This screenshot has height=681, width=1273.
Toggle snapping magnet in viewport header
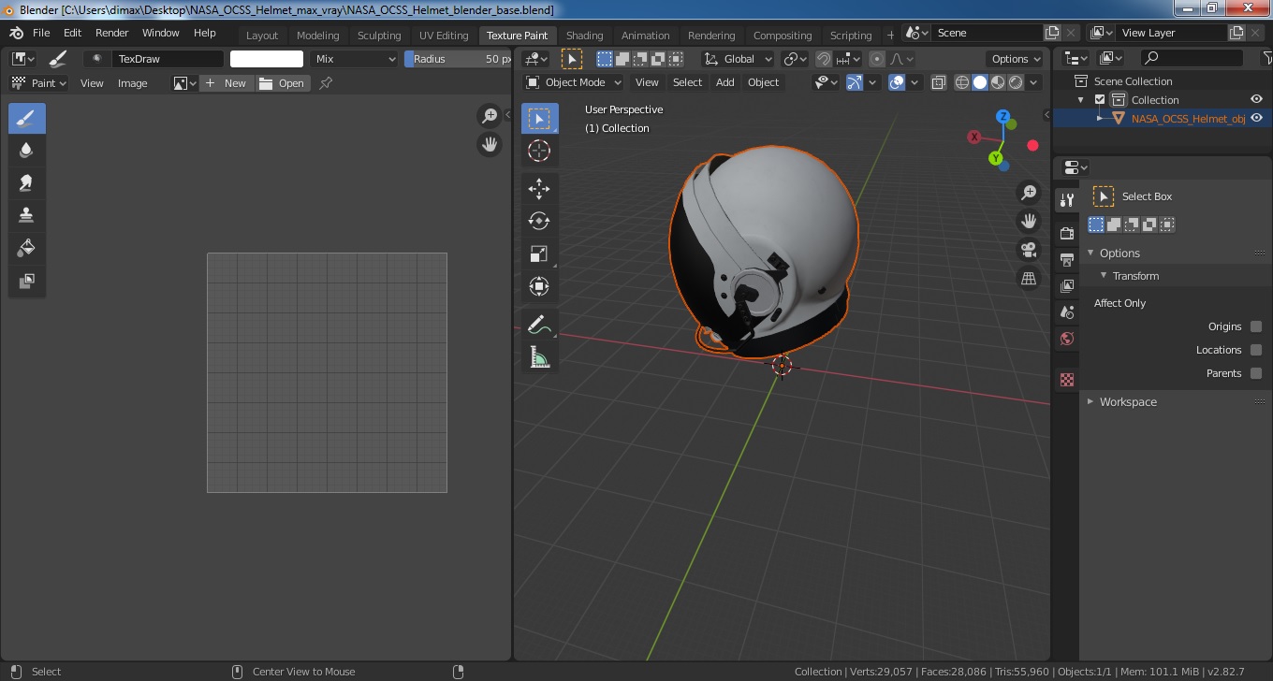[x=823, y=59]
